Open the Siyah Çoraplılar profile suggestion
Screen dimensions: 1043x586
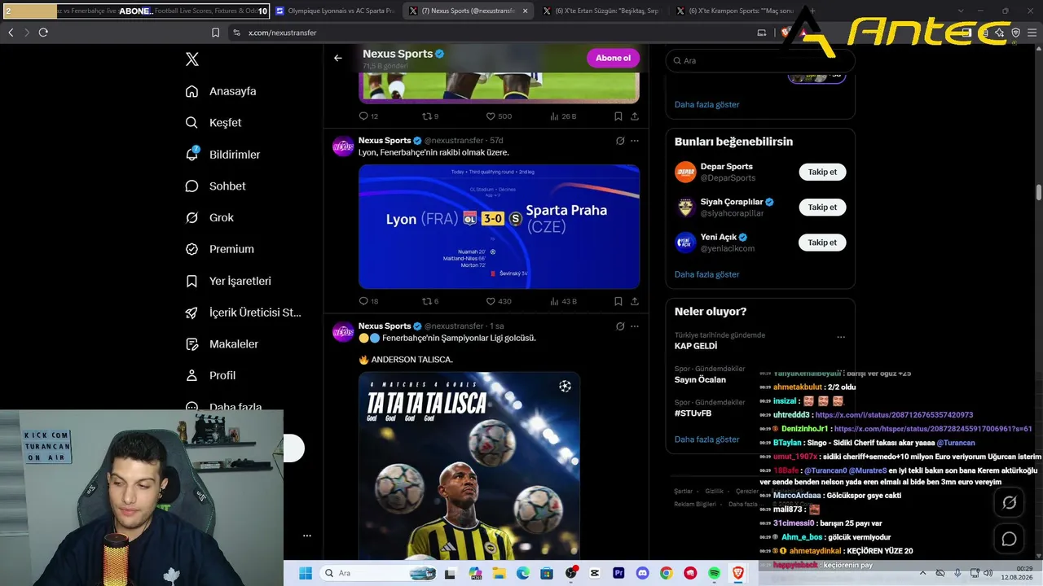point(732,202)
